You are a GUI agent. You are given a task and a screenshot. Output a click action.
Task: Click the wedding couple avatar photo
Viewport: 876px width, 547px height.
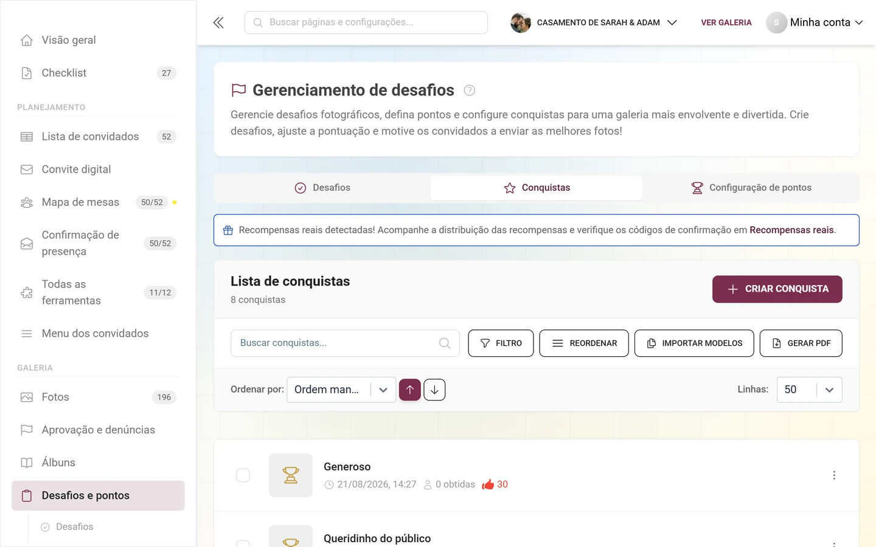click(521, 22)
